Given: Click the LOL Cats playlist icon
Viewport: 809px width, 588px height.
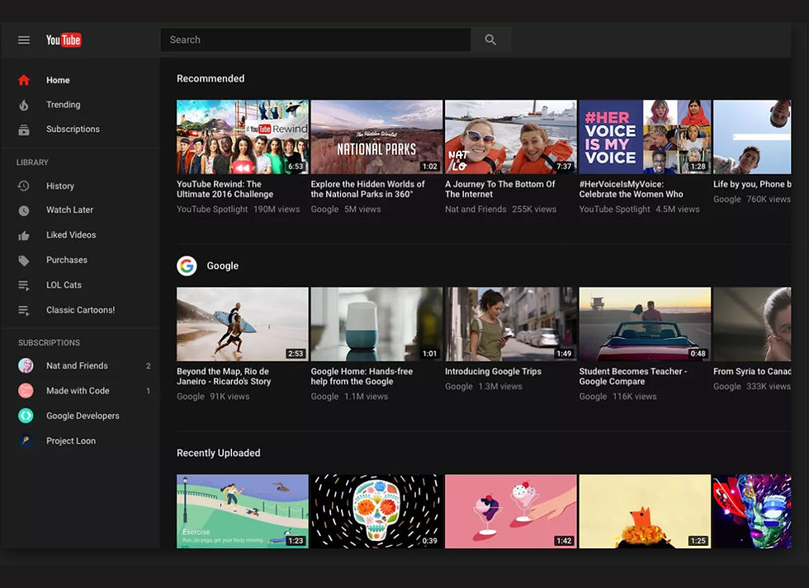Looking at the screenshot, I should click(x=24, y=285).
